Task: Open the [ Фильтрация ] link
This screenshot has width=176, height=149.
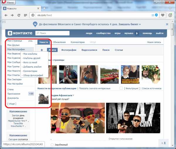Action: coord(132,88)
